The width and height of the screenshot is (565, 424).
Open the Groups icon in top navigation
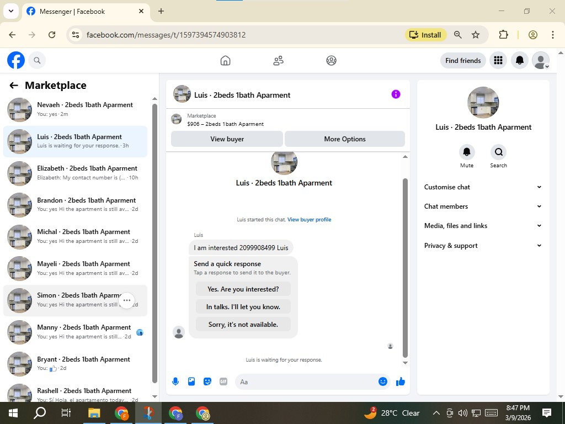pos(331,60)
